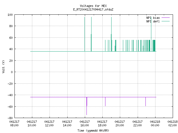
Task: Click the green NPI defl legend line sample
Action: point(165,21)
